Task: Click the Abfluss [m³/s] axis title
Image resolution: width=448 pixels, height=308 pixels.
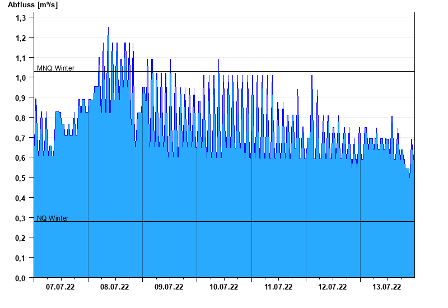Action: pyautogui.click(x=32, y=5)
